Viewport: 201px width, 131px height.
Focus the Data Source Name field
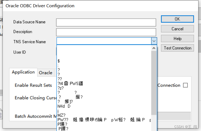(106, 22)
